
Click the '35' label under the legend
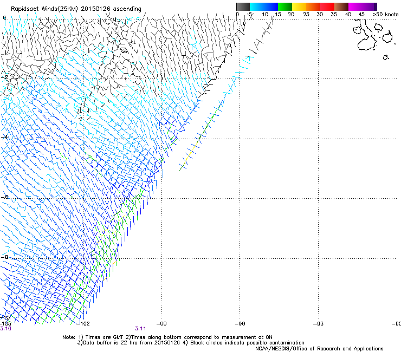tap(334, 15)
